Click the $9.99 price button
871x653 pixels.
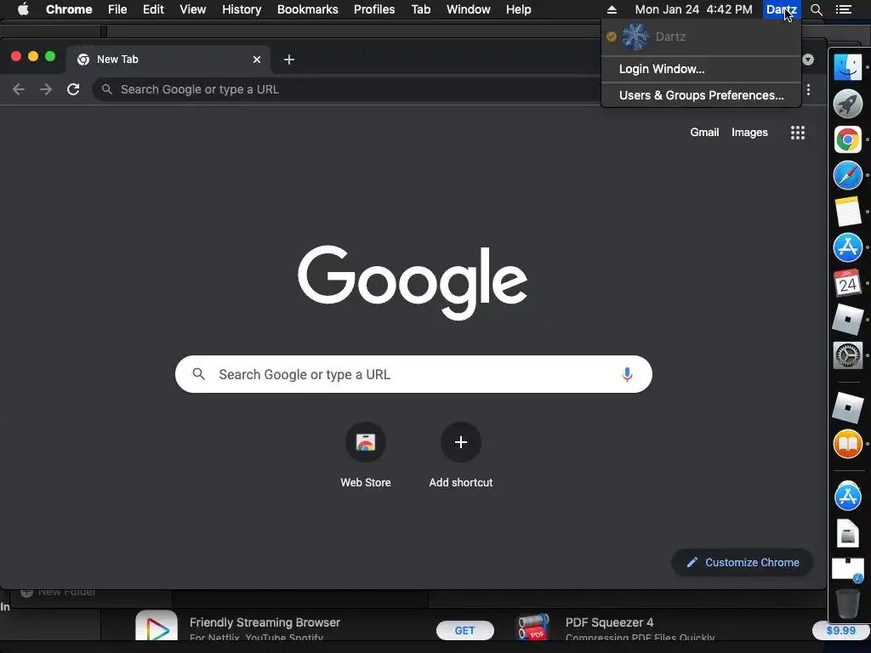(840, 630)
